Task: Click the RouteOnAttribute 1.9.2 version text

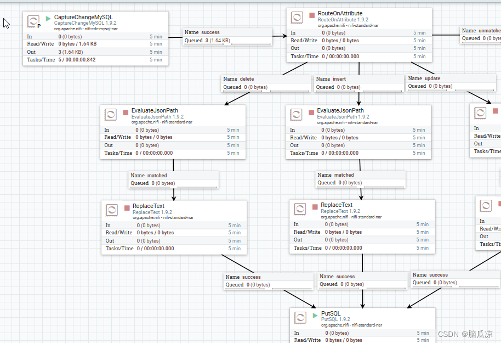Action: point(343,20)
